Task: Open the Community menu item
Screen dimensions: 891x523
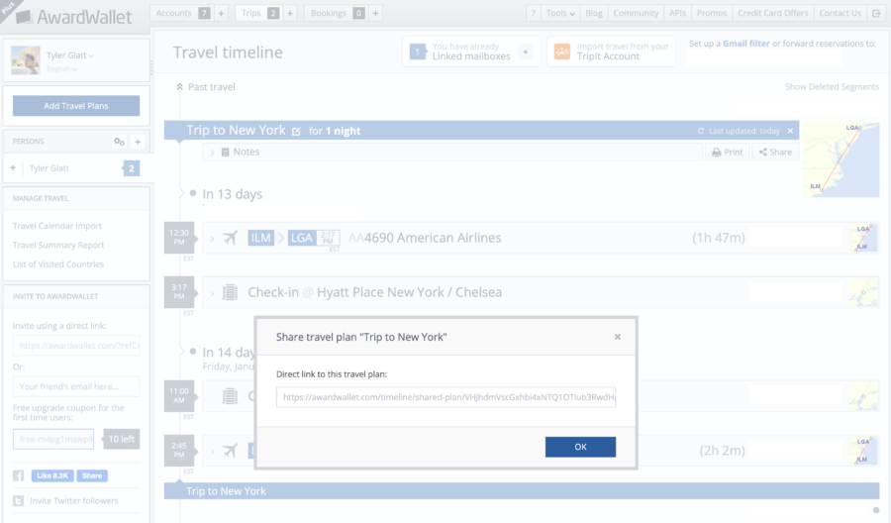Action: pyautogui.click(x=636, y=13)
